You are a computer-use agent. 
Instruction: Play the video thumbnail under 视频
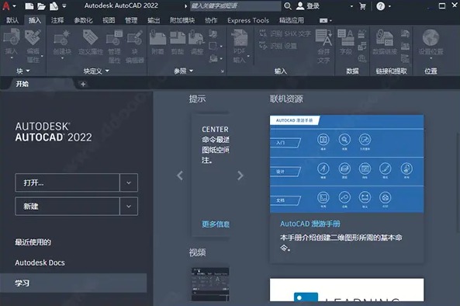click(x=210, y=284)
